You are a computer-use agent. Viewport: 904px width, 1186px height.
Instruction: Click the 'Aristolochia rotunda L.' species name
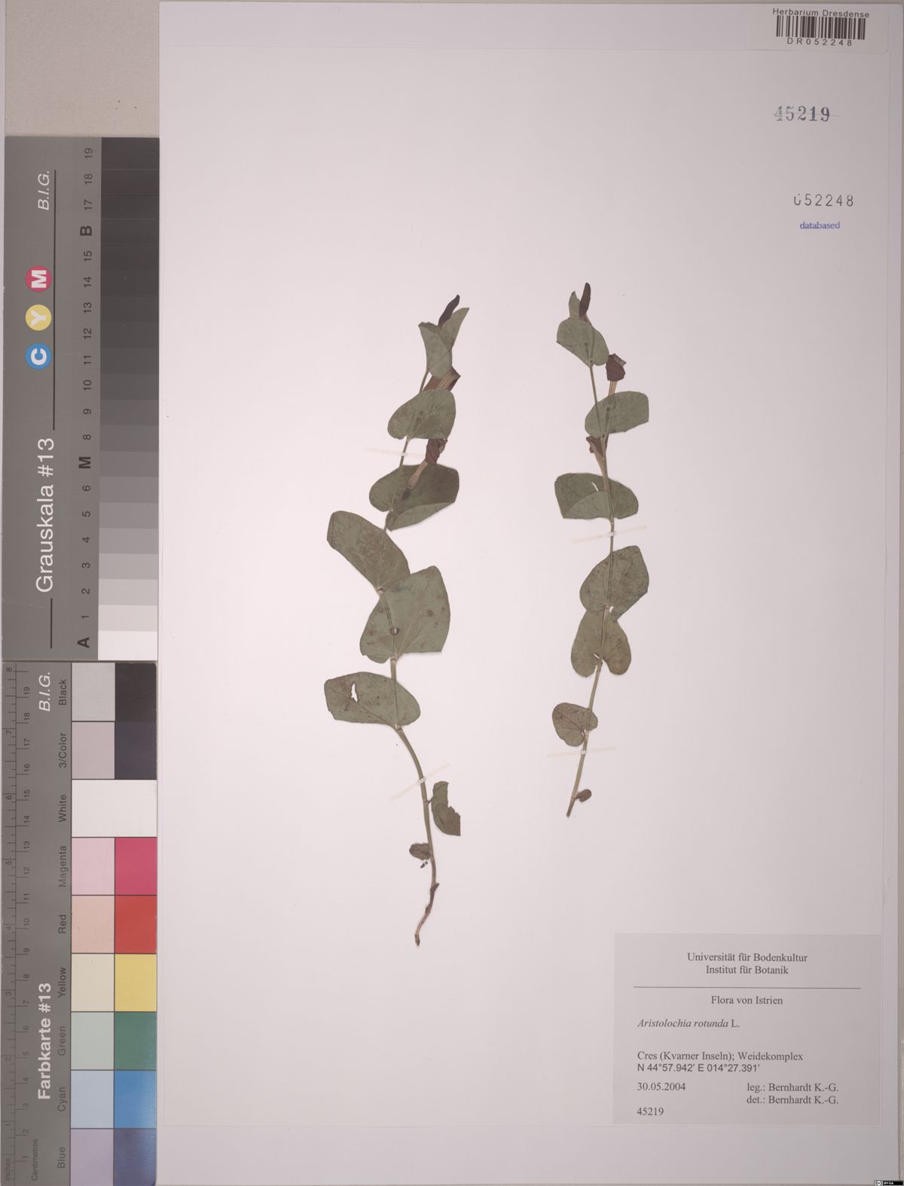coord(688,1024)
